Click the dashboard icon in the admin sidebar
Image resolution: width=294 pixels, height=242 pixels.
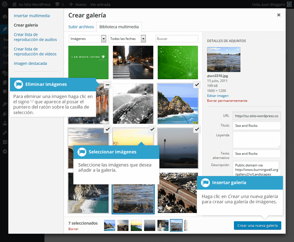point(5,16)
